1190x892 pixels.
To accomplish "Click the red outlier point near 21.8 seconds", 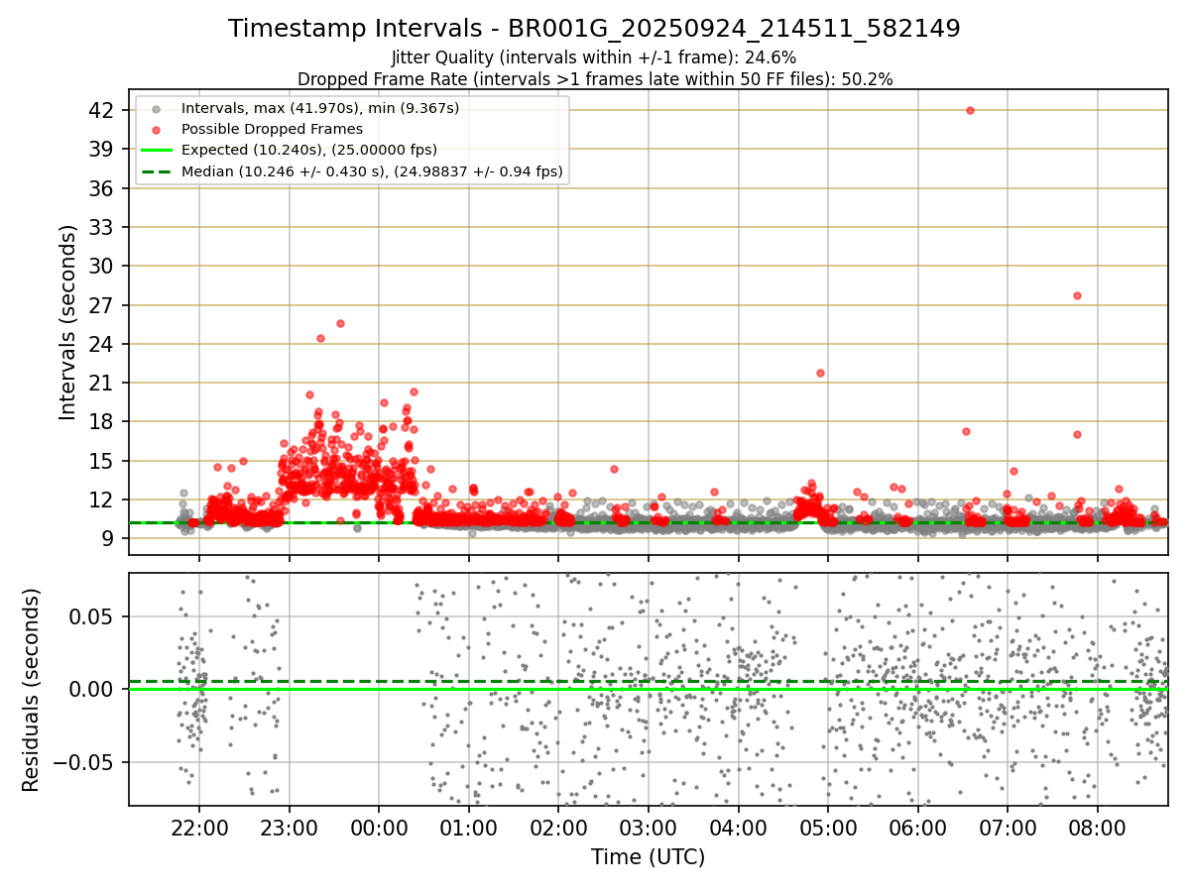I will (x=820, y=373).
